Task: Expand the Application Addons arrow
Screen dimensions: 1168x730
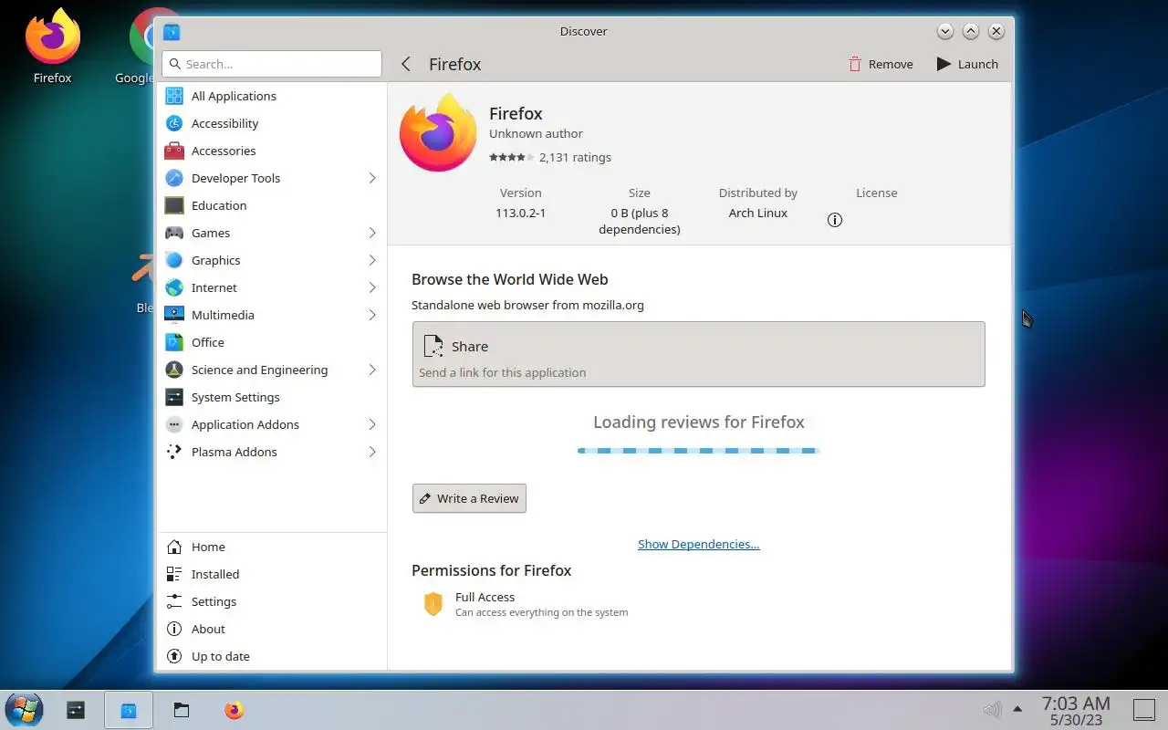Action: pyautogui.click(x=372, y=424)
